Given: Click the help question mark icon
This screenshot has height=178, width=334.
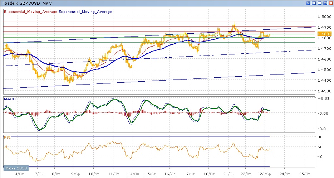Looking at the screenshot, I should point(308,3).
